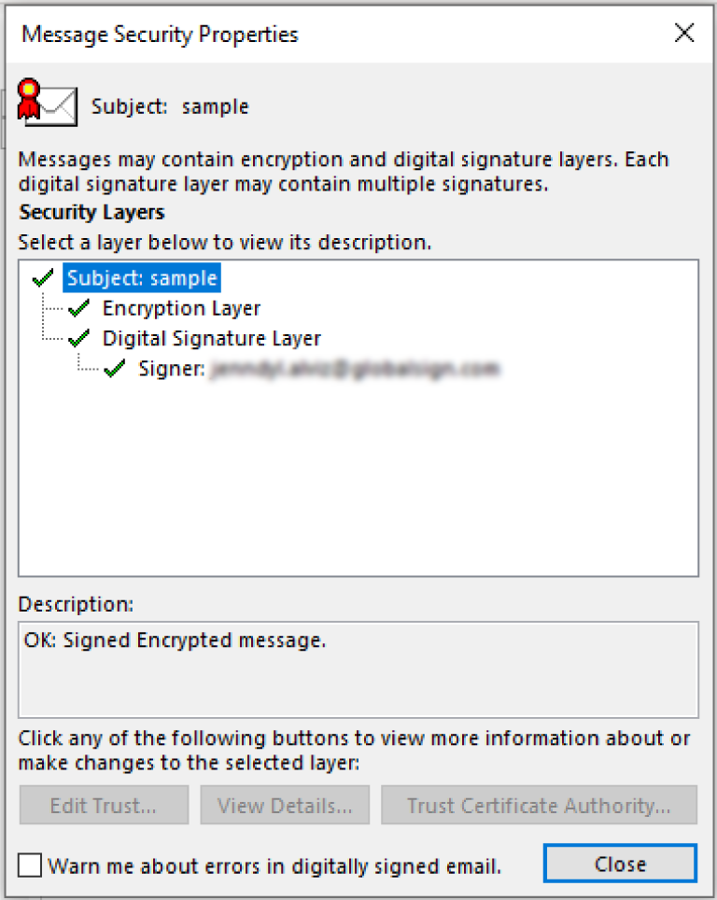Viewport: 717px width, 900px height.
Task: Select the Digital Signature Layer tree entry
Action: [211, 338]
